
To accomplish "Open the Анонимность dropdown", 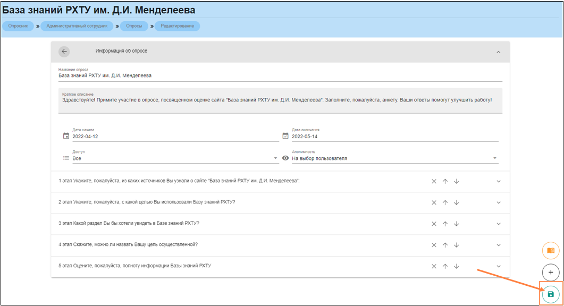I will [395, 158].
